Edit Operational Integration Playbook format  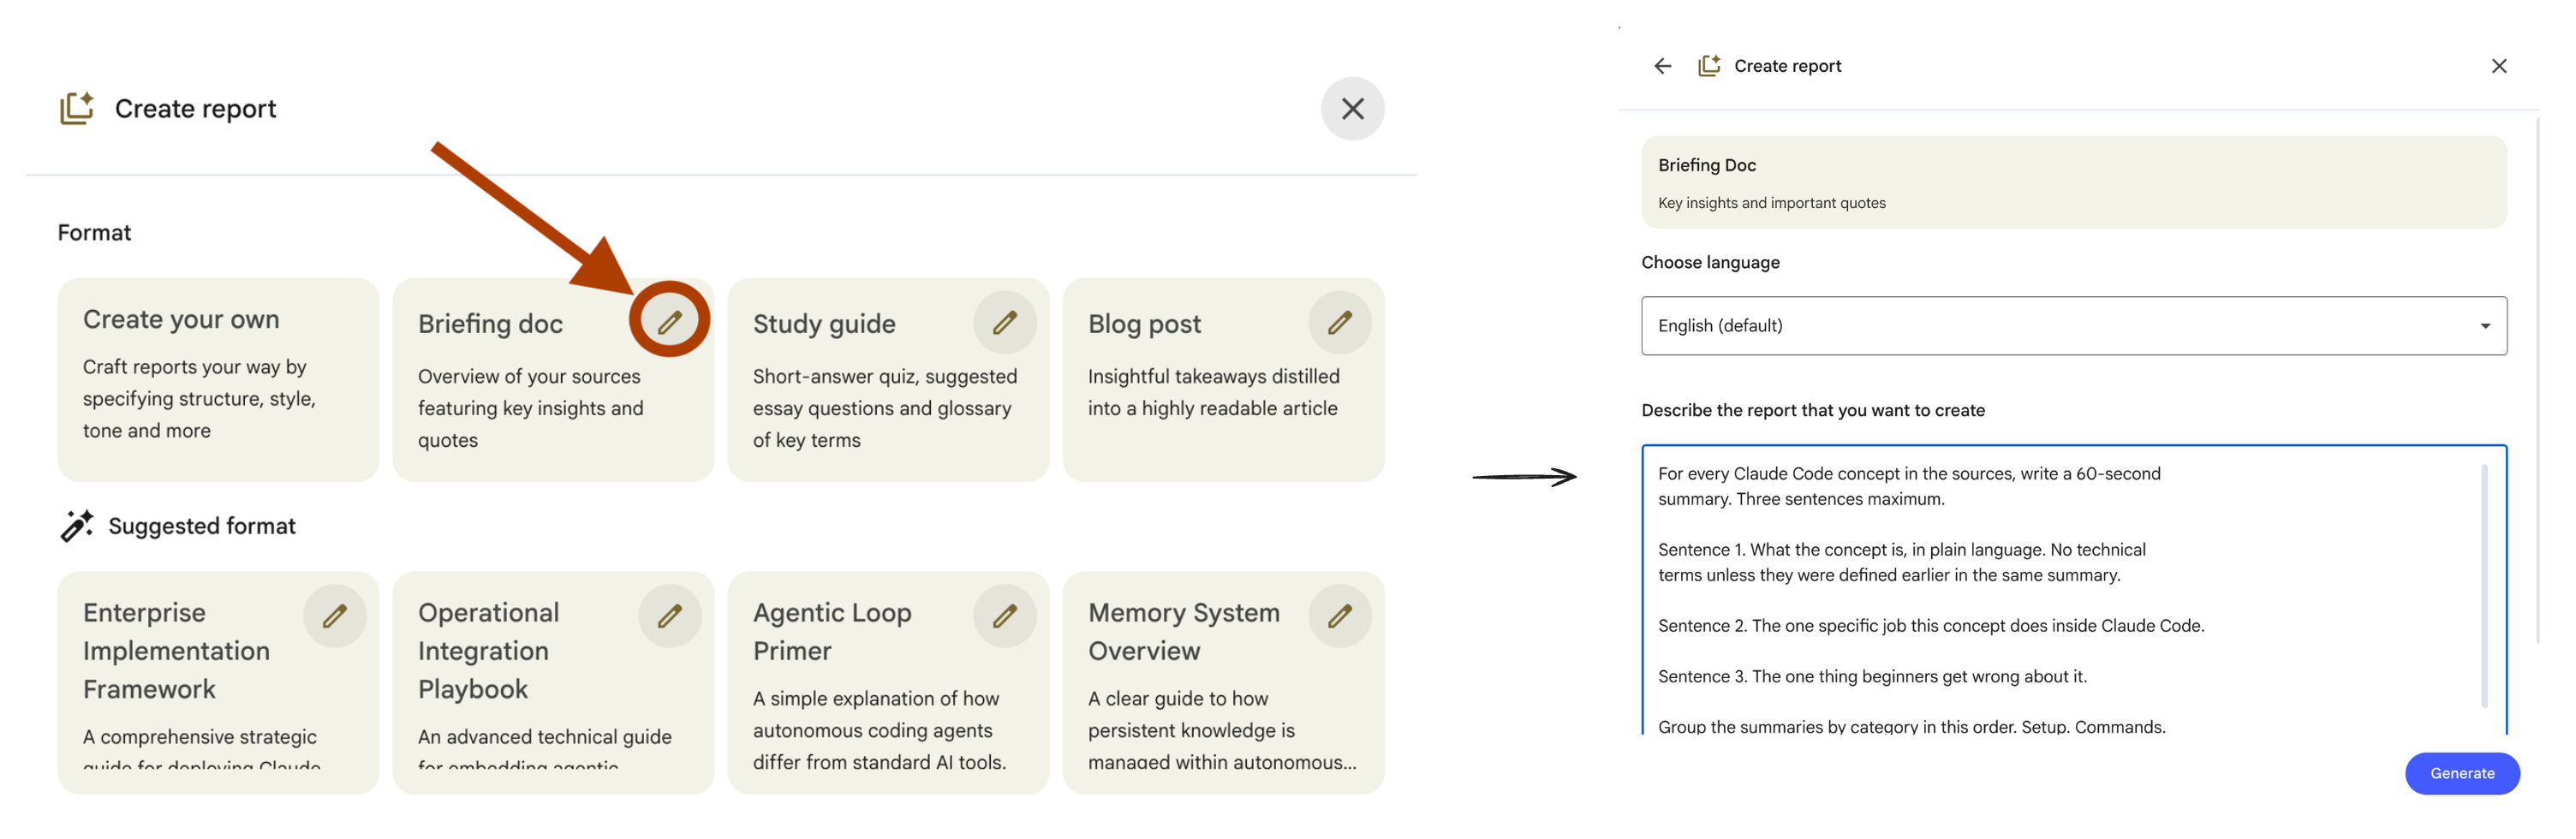pos(669,616)
